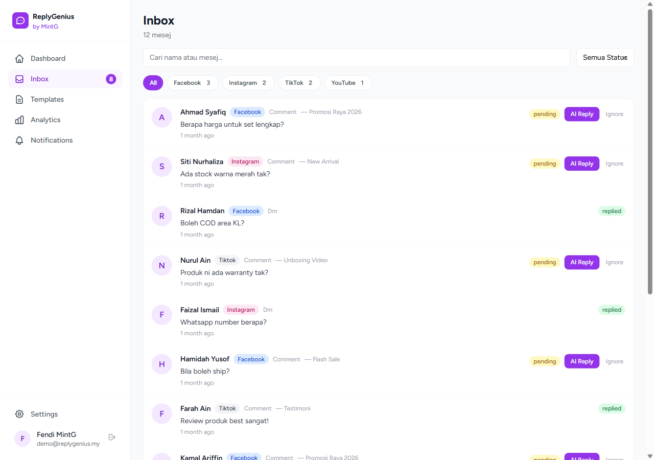Filter messages by Facebook
This screenshot has width=654, height=460.
point(193,83)
